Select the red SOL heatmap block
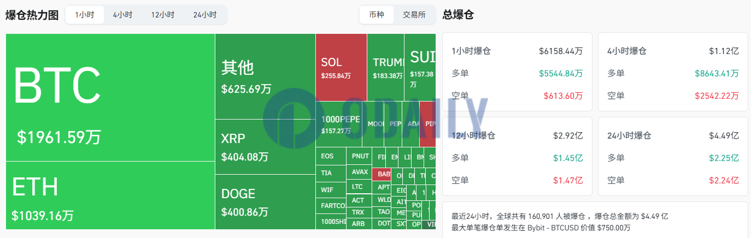The width and height of the screenshot is (751, 238). 341,67
